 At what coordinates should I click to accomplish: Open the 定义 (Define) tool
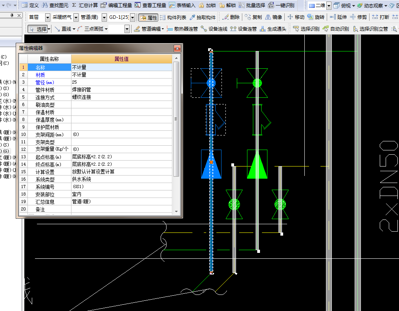pos(30,5)
